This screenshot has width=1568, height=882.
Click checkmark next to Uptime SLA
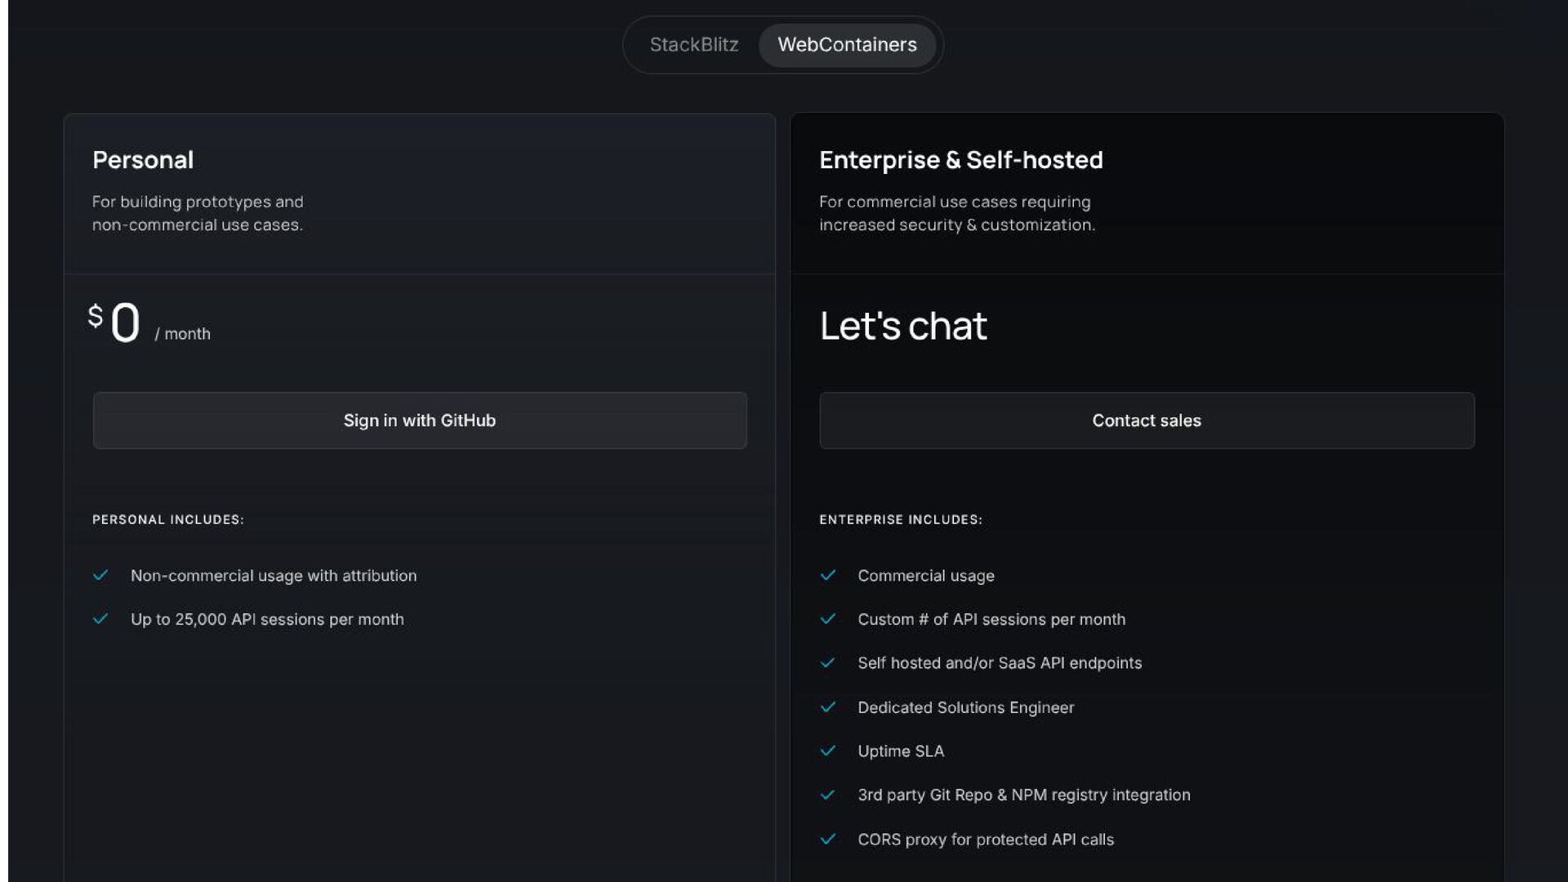[827, 751]
